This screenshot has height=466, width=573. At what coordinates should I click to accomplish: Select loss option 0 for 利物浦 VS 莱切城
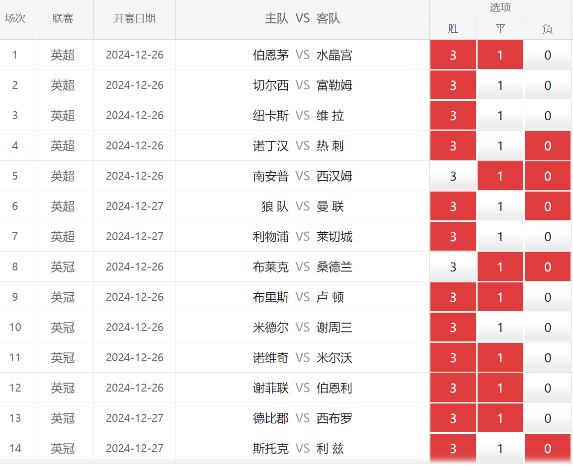[x=548, y=236]
